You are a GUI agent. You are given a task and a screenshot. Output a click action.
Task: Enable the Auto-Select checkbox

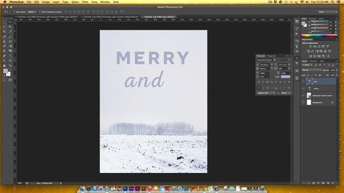coord(15,12)
